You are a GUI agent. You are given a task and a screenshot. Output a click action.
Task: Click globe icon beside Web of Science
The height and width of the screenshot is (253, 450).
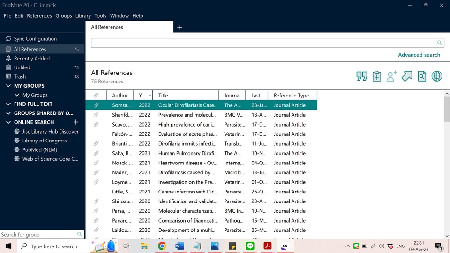click(17, 159)
